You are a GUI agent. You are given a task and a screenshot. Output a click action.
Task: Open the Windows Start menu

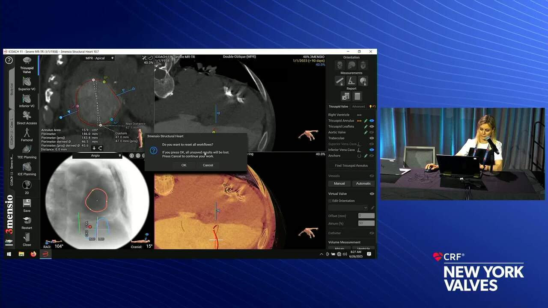[x=9, y=254]
